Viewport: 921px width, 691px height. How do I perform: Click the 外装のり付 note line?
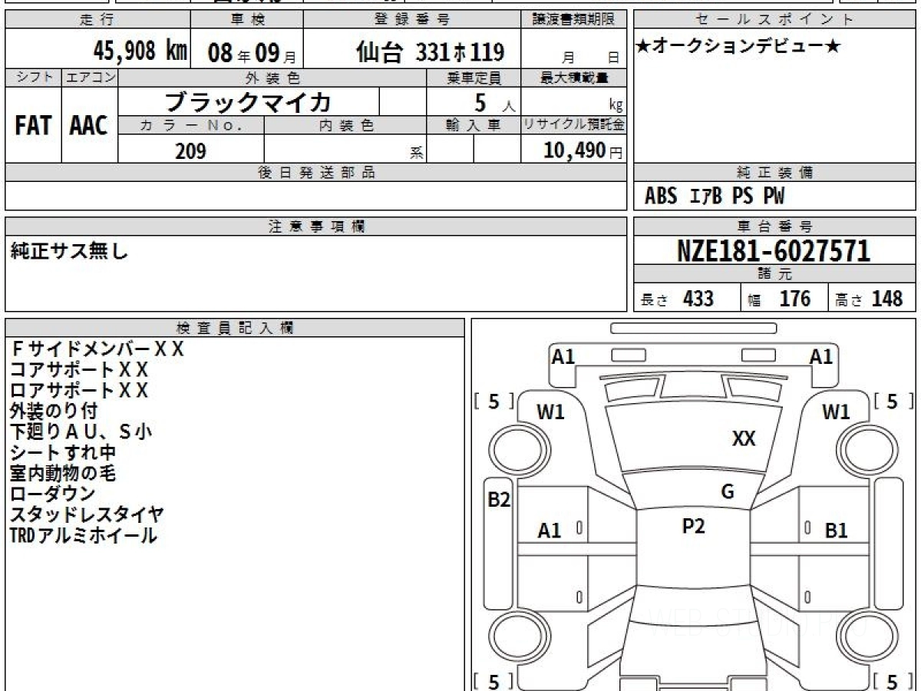click(x=54, y=412)
